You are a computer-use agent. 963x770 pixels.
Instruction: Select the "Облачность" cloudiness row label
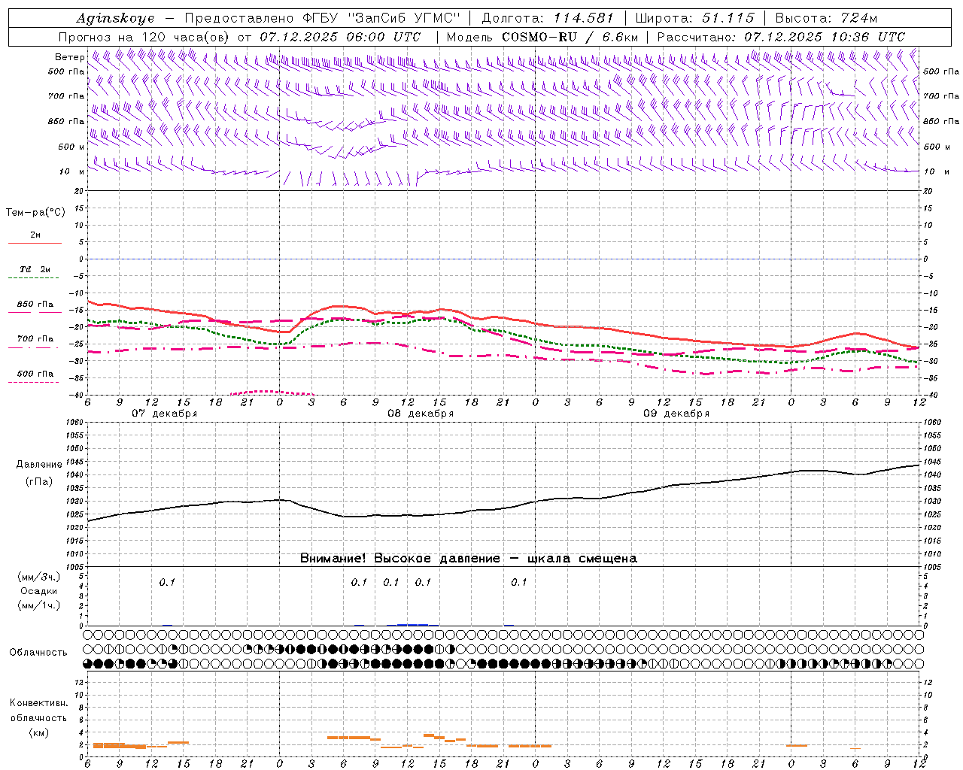pyautogui.click(x=38, y=653)
